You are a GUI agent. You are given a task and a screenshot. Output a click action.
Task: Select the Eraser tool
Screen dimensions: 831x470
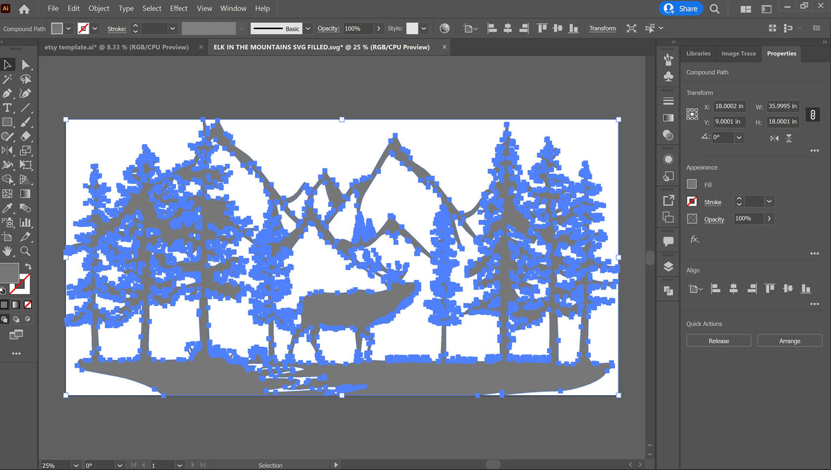26,136
